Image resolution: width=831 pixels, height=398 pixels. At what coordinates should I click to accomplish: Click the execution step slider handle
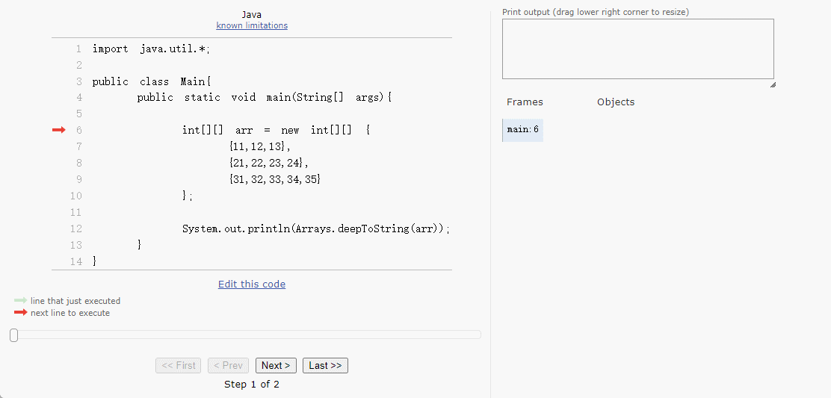pos(13,335)
